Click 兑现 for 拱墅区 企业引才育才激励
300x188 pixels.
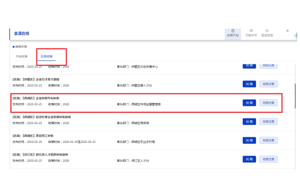(x=249, y=84)
